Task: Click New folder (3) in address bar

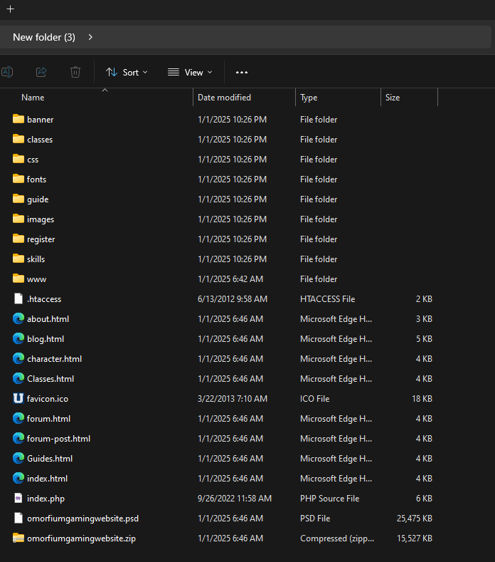Action: click(x=44, y=37)
